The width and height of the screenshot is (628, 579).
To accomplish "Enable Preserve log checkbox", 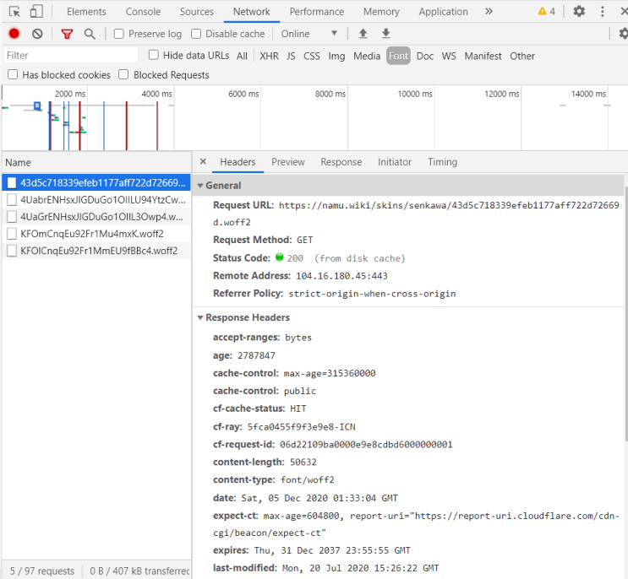I will (x=119, y=34).
